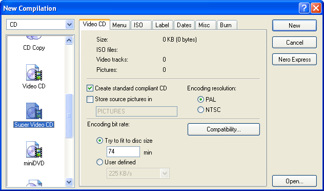
Task: Pick the CD Copy icon
Action: pos(34,37)
